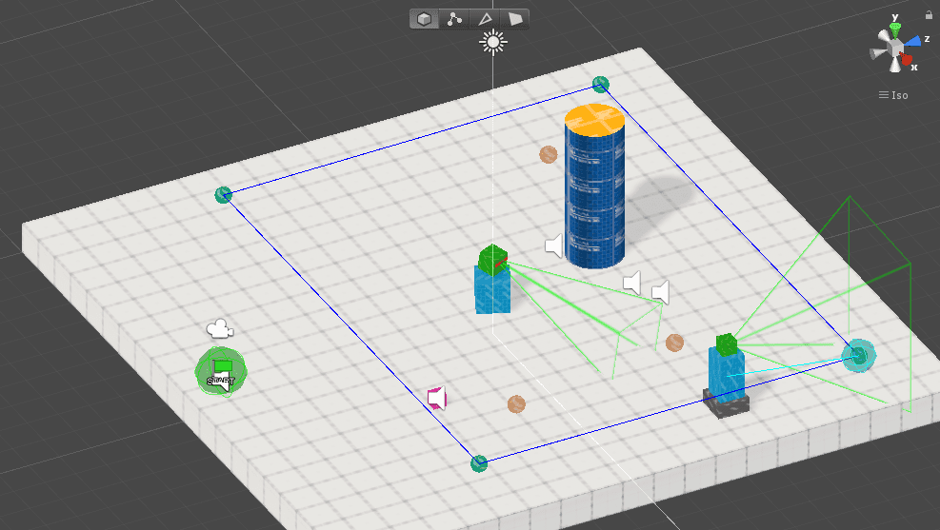The height and width of the screenshot is (530, 940).
Task: Switch to Vertex selection mode
Action: (454, 19)
